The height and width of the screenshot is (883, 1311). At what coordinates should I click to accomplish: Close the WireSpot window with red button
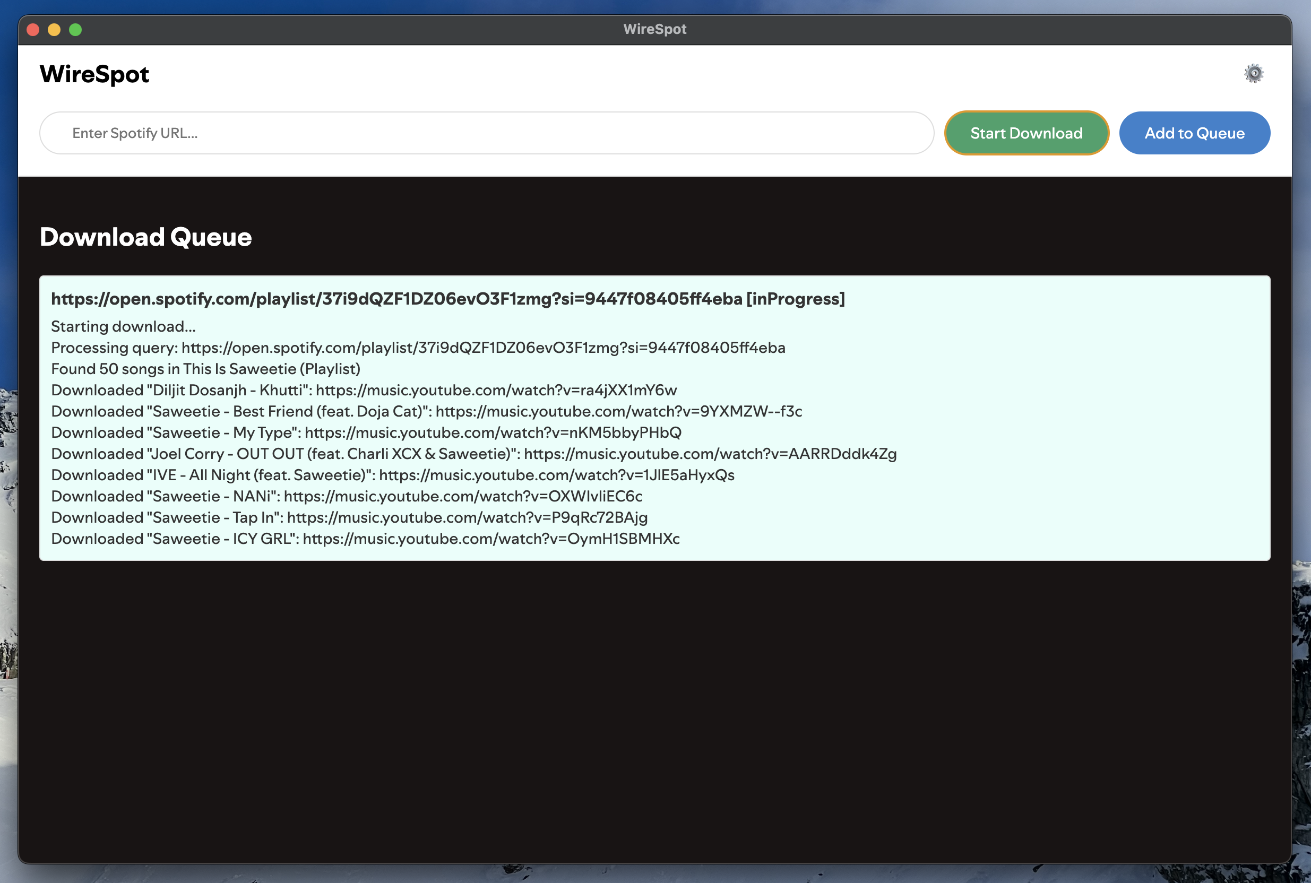[x=33, y=29]
